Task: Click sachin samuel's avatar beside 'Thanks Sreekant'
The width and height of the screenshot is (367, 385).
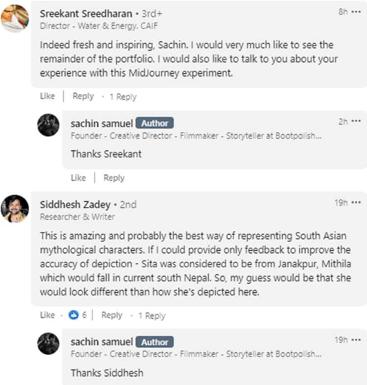Action: click(x=48, y=125)
